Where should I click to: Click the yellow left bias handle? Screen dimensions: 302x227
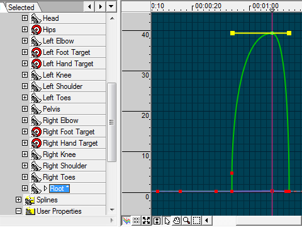(x=232, y=33)
